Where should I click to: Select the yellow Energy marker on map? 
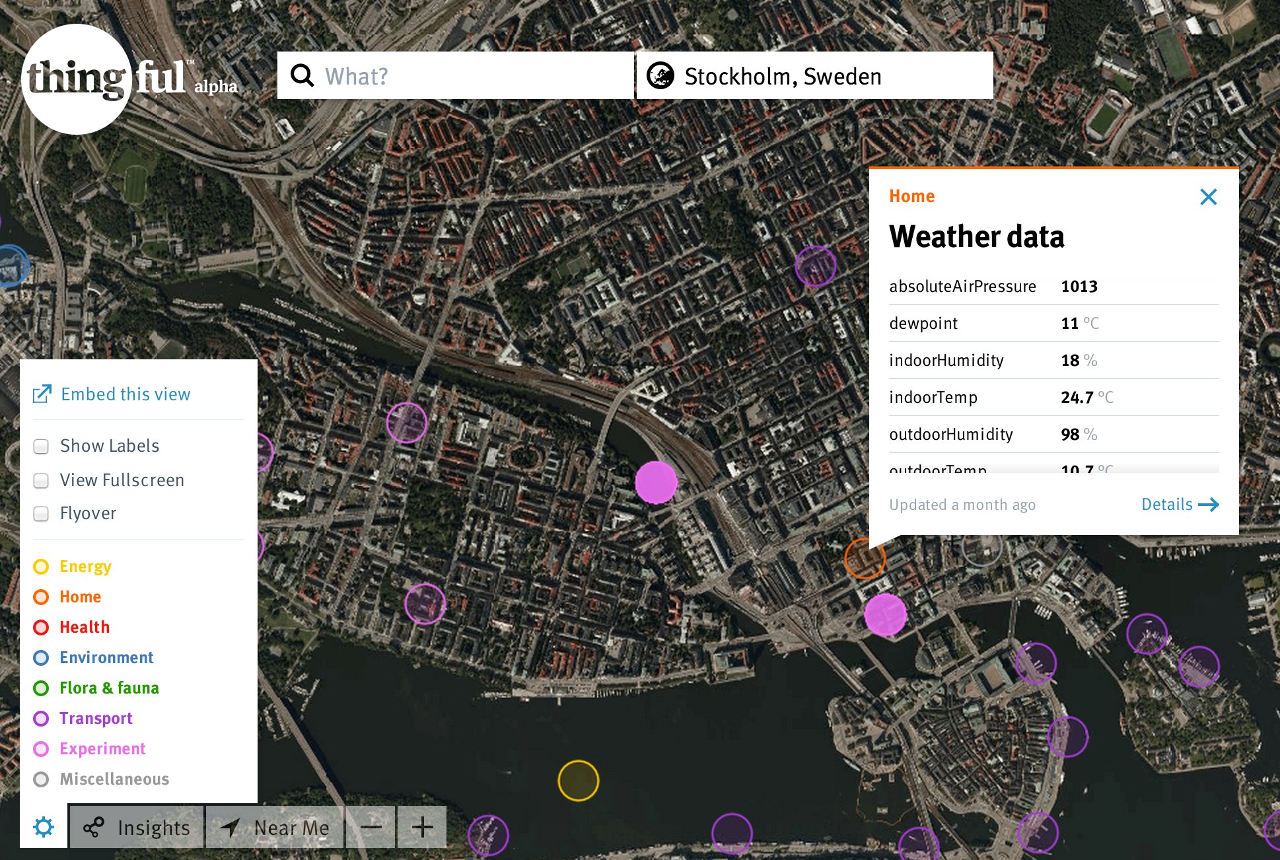[x=579, y=781]
